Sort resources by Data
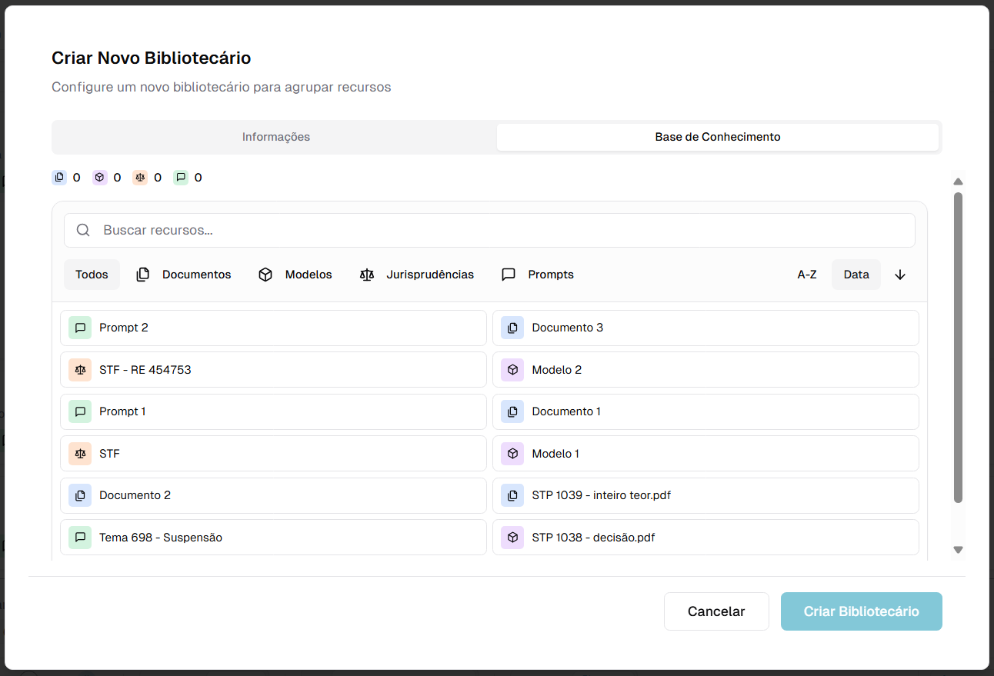This screenshot has height=676, width=994. [856, 275]
